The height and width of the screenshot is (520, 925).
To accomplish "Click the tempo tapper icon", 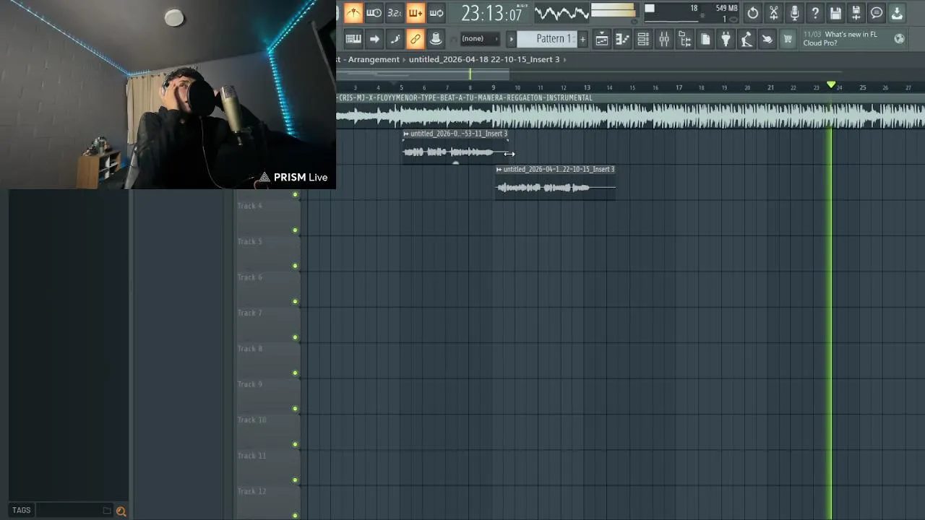I will tap(747, 40).
